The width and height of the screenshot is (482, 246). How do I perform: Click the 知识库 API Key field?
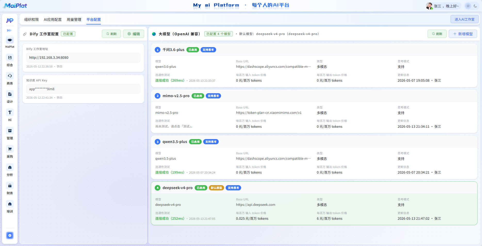pos(83,89)
